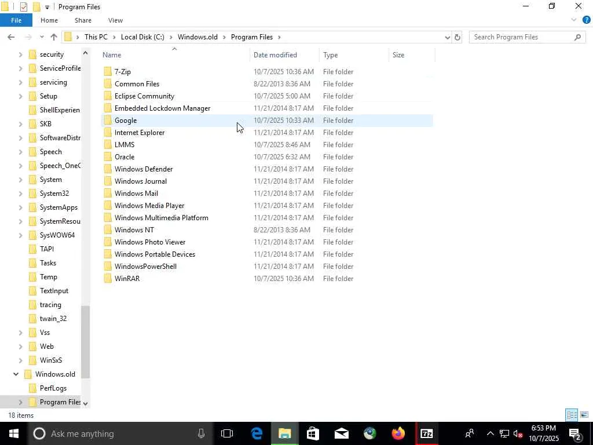Screen dimensions: 593x445
Task: Open the recent locations dropdown arrow
Action: 42,37
